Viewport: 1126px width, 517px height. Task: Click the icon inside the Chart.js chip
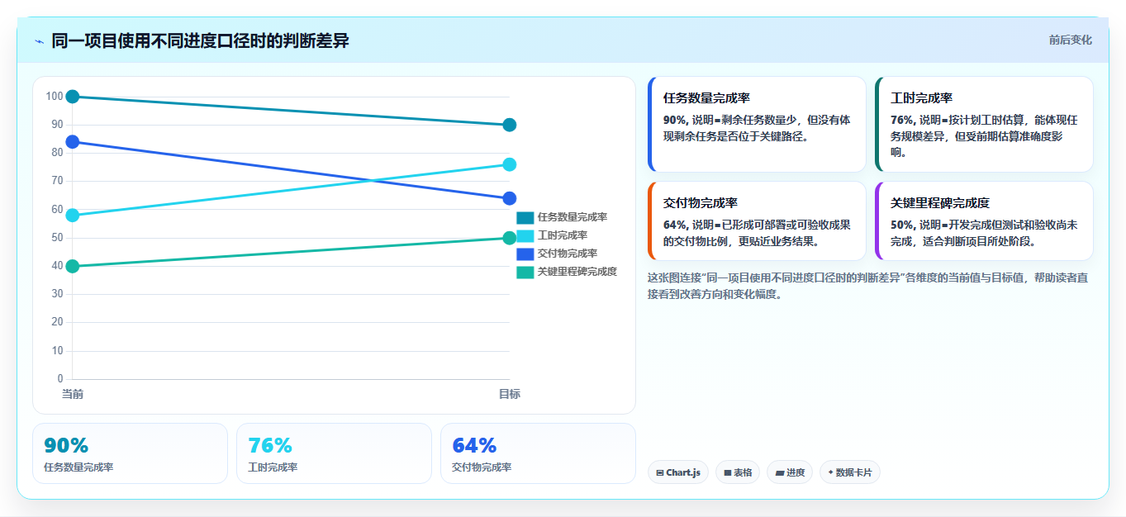[660, 473]
